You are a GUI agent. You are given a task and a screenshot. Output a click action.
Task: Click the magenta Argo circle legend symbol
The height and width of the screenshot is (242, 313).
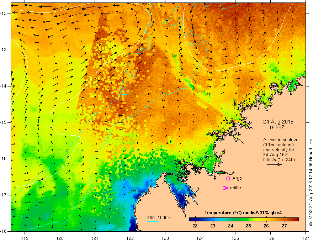tap(228, 179)
